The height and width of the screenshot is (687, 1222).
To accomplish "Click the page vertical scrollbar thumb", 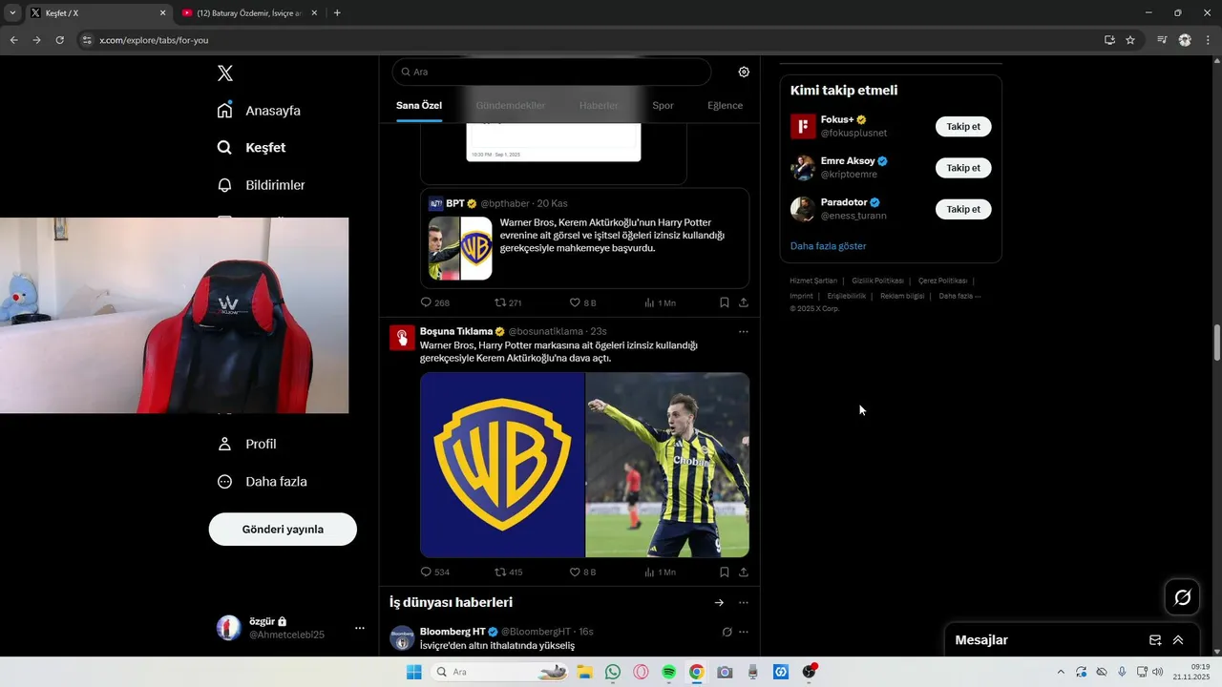I will [x=1217, y=343].
